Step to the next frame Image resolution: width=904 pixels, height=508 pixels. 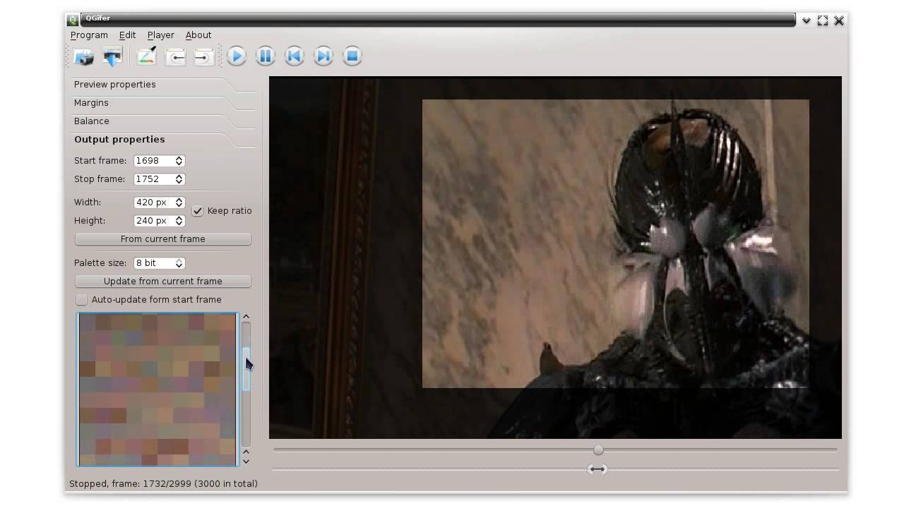coord(323,56)
